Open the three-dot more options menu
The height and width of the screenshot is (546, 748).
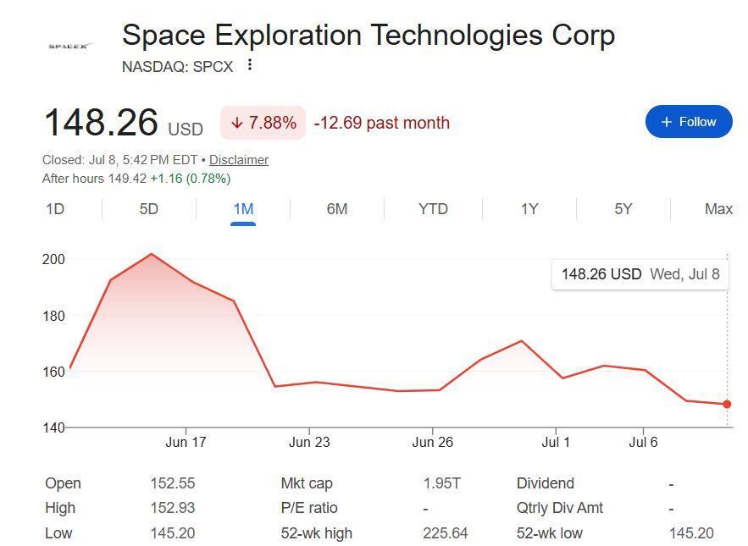pyautogui.click(x=250, y=64)
